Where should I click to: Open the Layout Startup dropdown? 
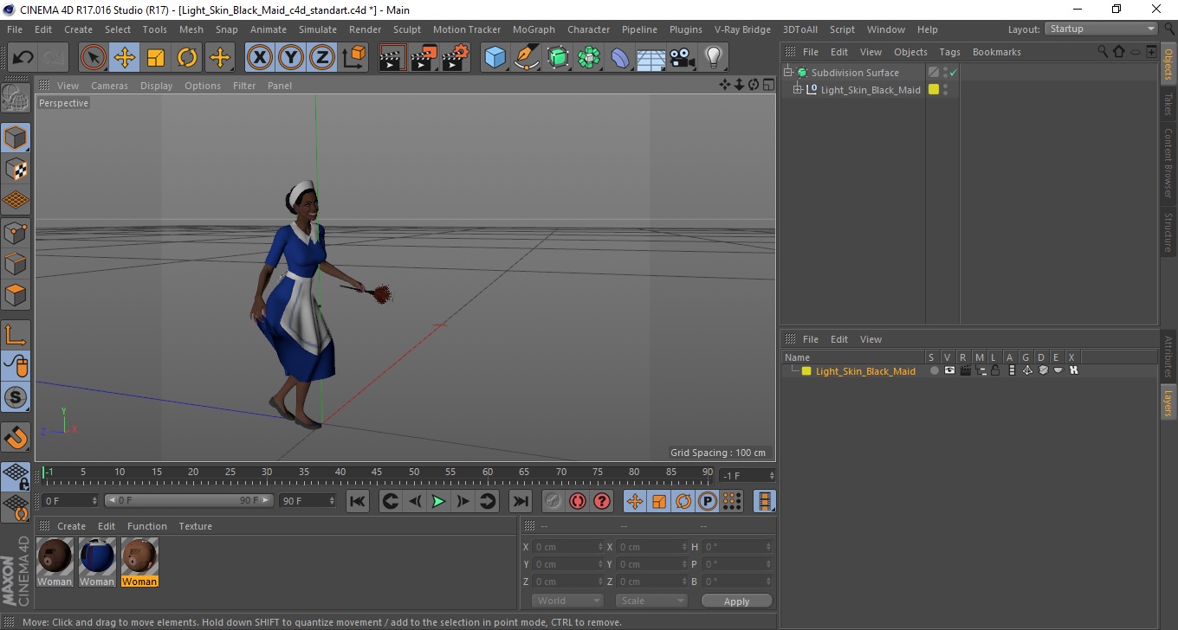[1102, 29]
